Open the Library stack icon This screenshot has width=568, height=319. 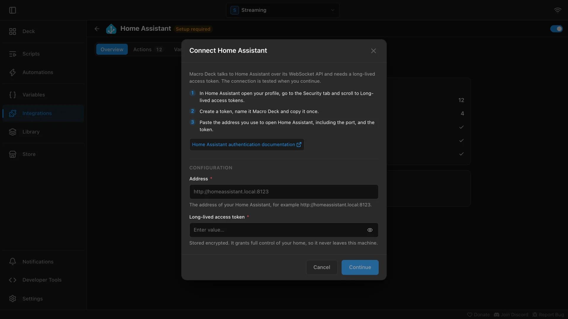tap(12, 132)
